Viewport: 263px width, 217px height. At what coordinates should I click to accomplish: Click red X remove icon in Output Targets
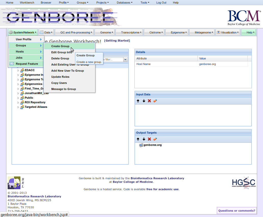tap(149, 139)
